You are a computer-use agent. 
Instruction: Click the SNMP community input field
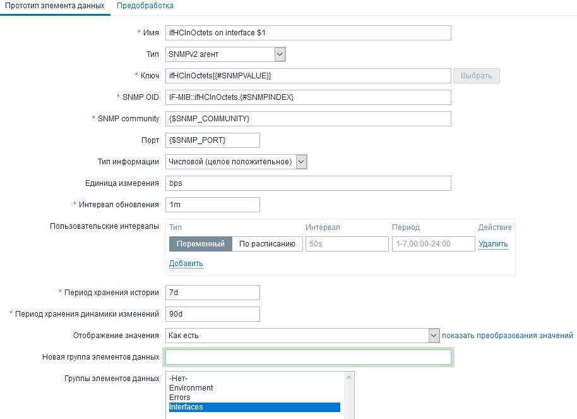pyautogui.click(x=308, y=119)
